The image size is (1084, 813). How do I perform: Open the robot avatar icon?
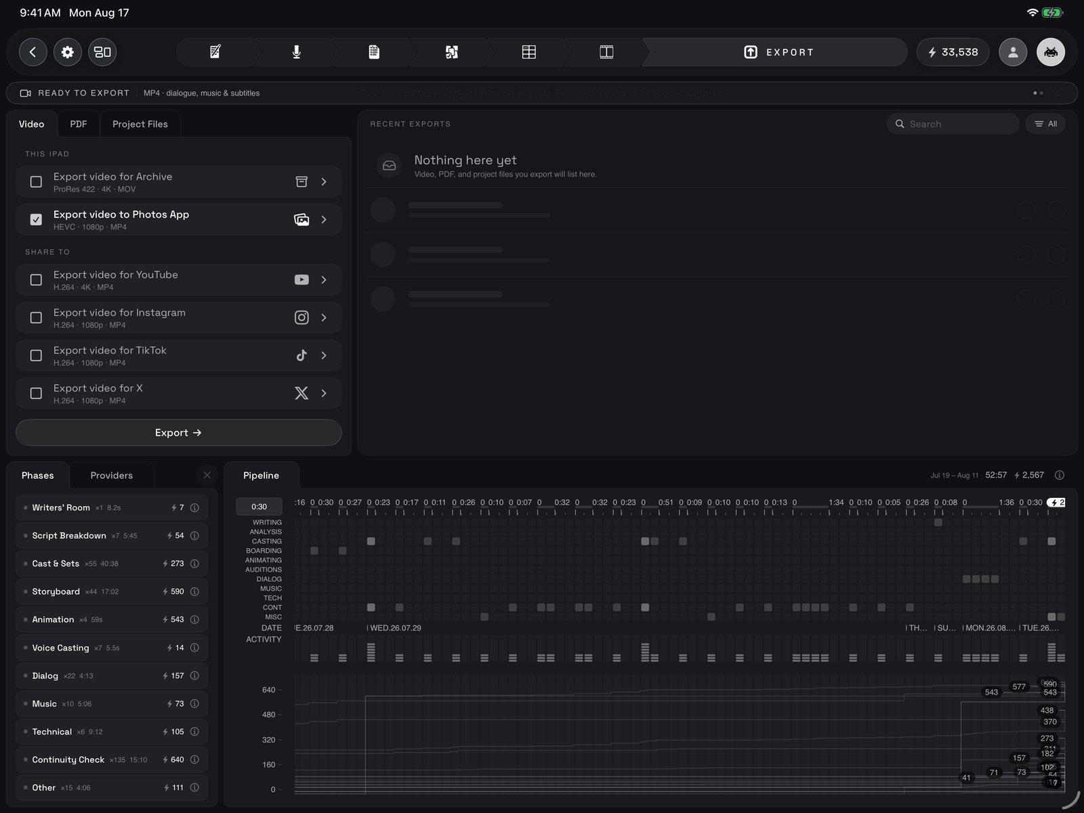tap(1051, 52)
